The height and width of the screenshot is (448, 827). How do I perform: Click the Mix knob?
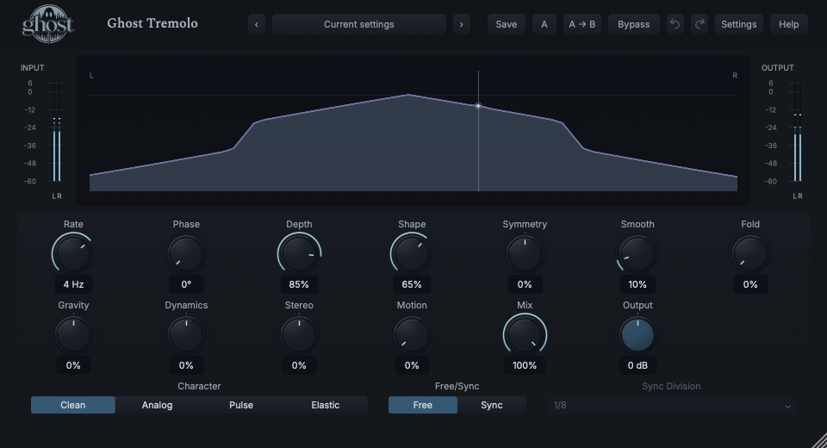[x=525, y=336]
